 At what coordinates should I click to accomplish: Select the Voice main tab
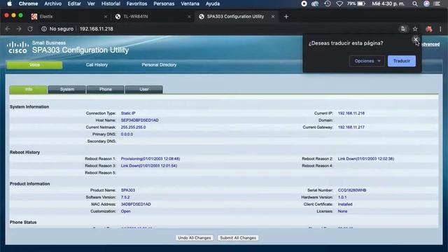tap(34, 65)
